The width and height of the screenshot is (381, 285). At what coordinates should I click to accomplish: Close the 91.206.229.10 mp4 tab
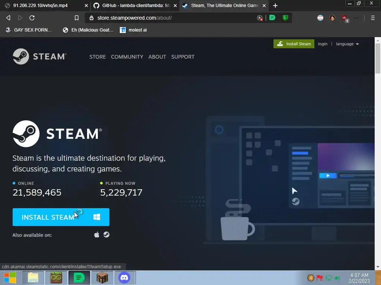[86, 6]
